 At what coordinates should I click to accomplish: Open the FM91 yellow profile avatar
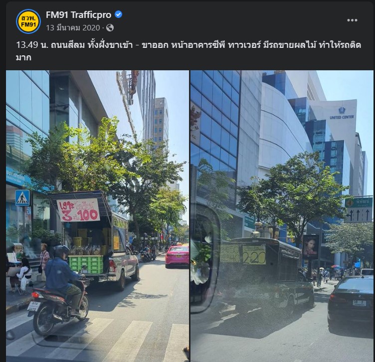(x=28, y=21)
